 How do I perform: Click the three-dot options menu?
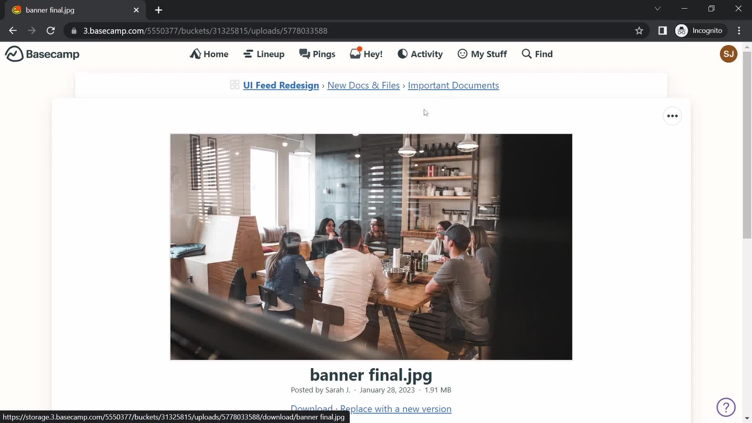pos(673,116)
